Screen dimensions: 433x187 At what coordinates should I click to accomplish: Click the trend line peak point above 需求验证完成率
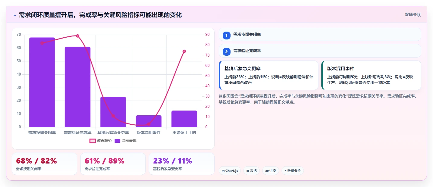[78, 36]
